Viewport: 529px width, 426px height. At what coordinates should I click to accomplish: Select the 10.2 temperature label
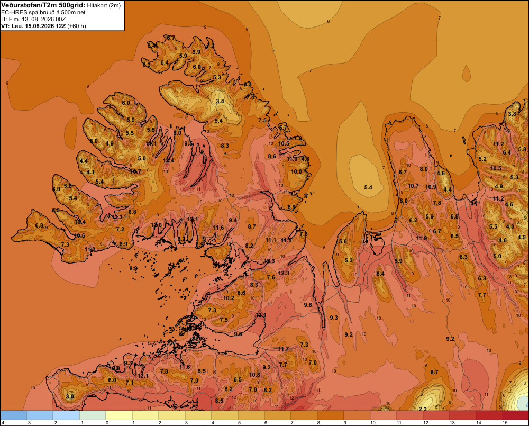(x=229, y=298)
